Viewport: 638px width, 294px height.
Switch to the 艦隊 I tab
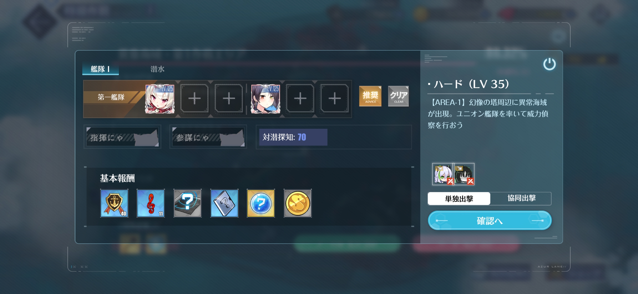point(101,69)
